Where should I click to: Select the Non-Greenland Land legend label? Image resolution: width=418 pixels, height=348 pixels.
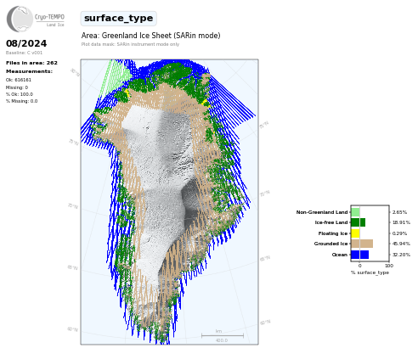[322, 212]
